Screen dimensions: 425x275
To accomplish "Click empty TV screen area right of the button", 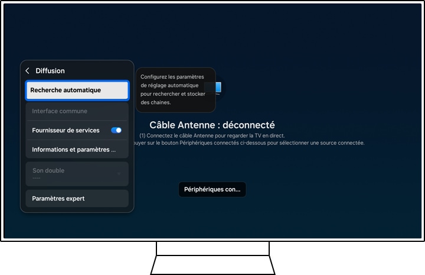I will point(331,189).
